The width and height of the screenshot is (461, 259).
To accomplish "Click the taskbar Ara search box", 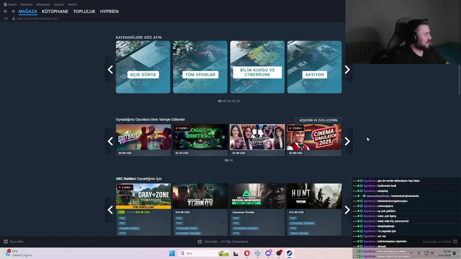I will click(x=205, y=253).
